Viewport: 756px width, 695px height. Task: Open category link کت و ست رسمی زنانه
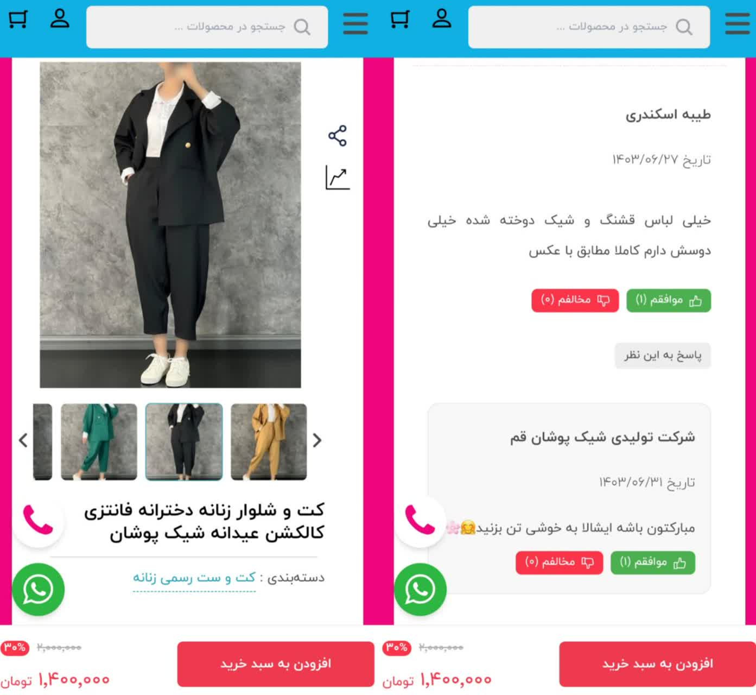(194, 578)
